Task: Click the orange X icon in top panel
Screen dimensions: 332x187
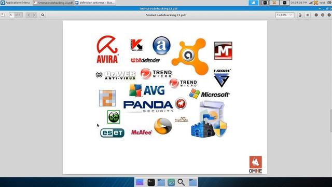Action: (274, 3)
